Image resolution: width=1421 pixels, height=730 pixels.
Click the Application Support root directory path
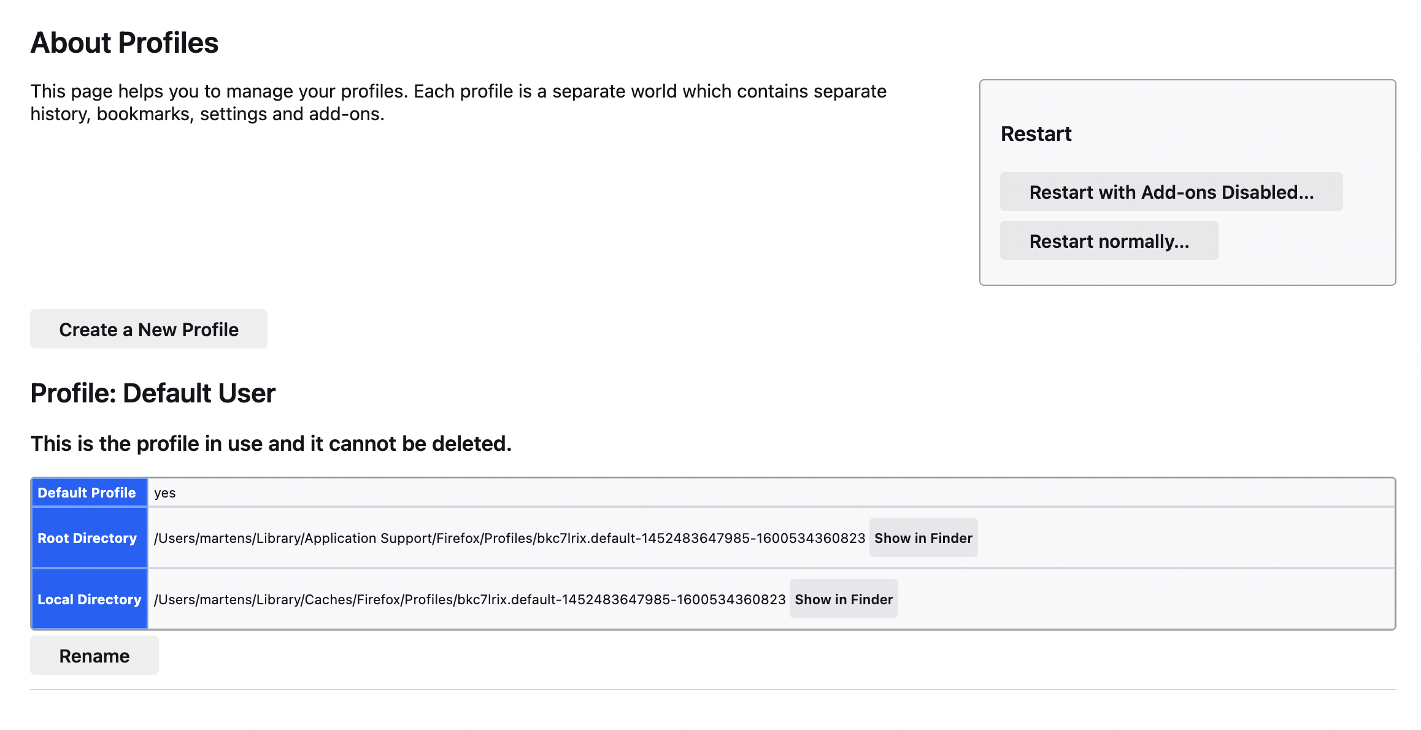coord(509,538)
